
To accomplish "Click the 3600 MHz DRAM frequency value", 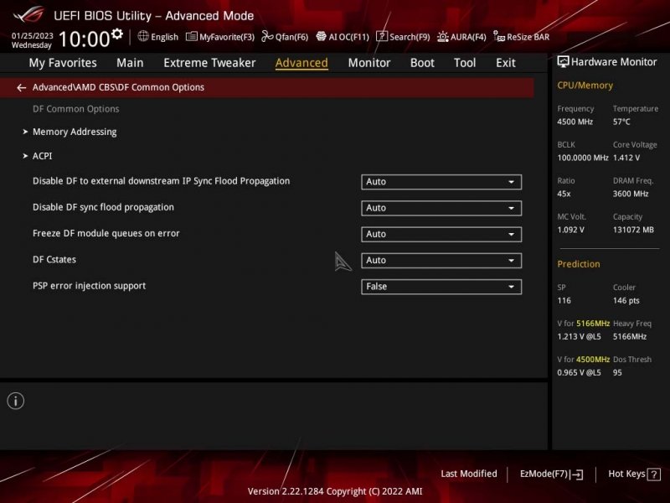I will (x=631, y=194).
